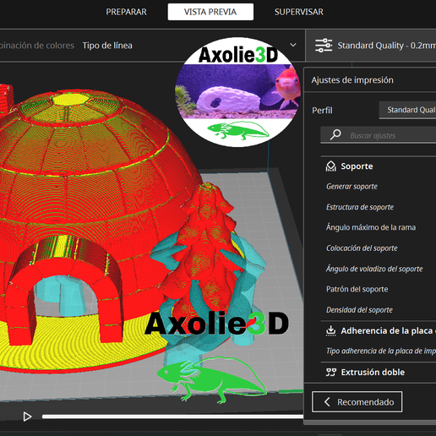This screenshot has height=436, width=436.
Task: Click the build plate adhesion icon
Action: (330, 331)
